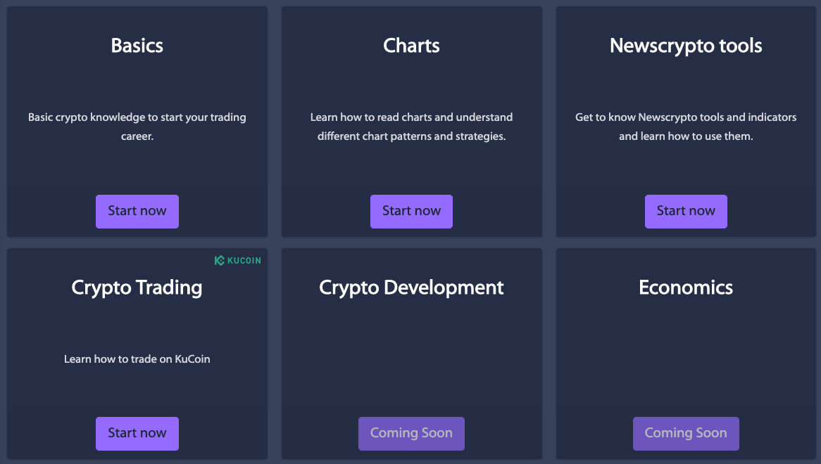Click the Economics title

click(x=686, y=288)
